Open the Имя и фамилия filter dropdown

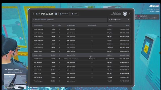[x=119, y=19]
